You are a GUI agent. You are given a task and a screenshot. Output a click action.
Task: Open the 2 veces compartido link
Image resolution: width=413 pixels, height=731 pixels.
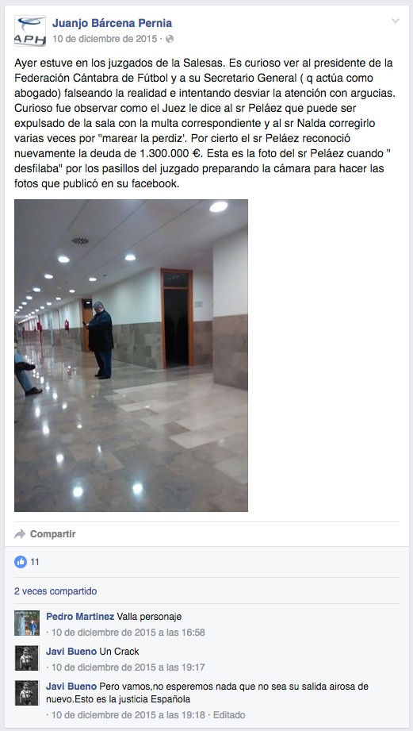[x=55, y=591]
